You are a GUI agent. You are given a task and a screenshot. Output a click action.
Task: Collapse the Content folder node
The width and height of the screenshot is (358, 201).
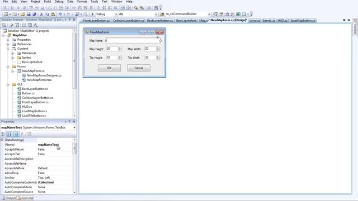pos(8,49)
